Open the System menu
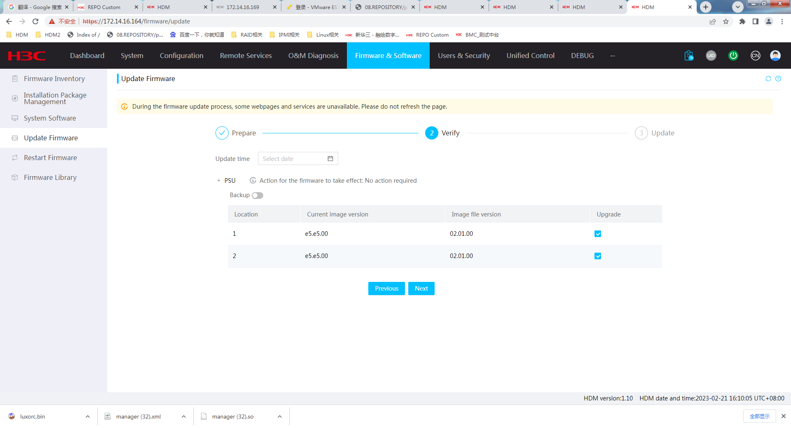The image size is (791, 428). [132, 56]
